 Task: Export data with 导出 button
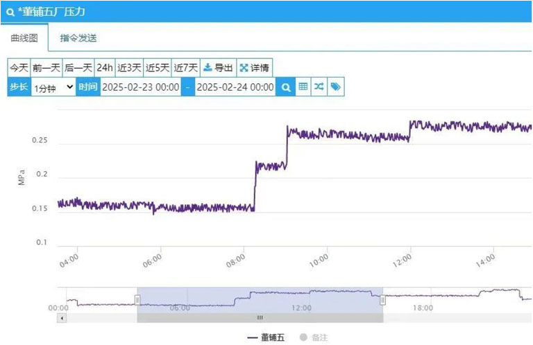coord(218,67)
